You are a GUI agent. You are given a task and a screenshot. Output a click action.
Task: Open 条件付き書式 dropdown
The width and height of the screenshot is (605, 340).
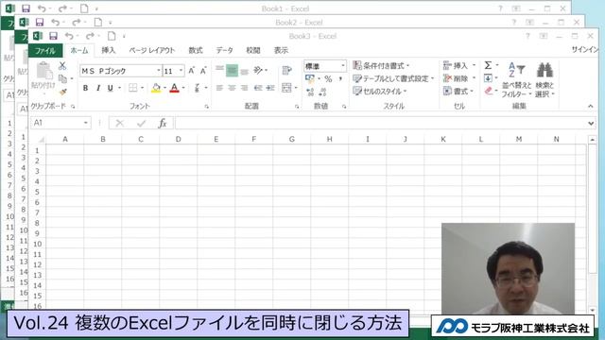(381, 66)
